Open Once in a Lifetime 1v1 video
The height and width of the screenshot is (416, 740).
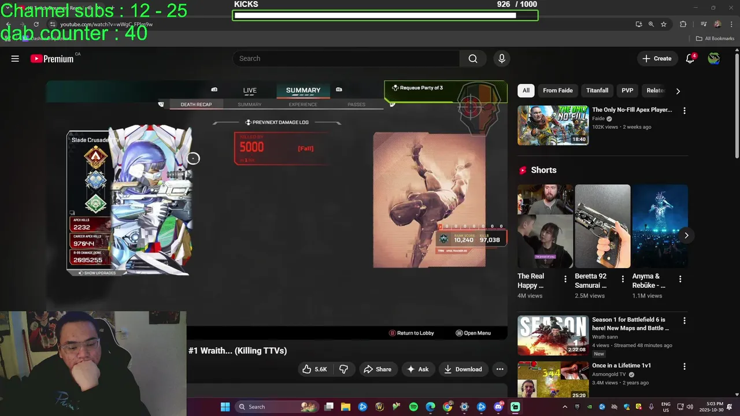[553, 379]
